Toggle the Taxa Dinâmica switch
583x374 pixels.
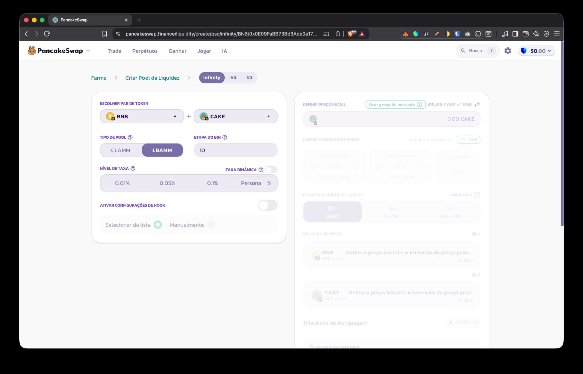click(x=271, y=170)
